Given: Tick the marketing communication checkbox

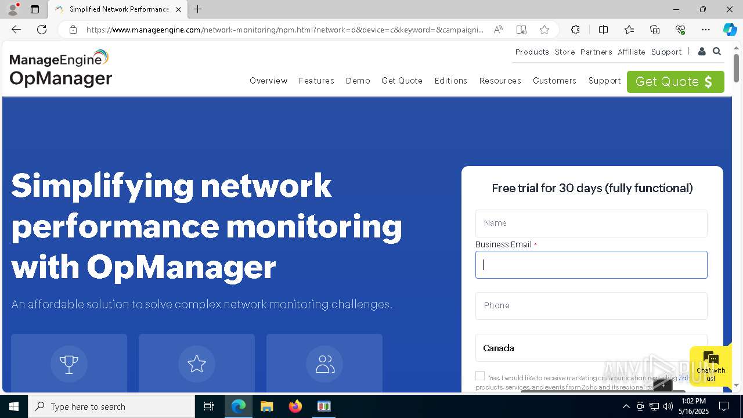Looking at the screenshot, I should [480, 376].
